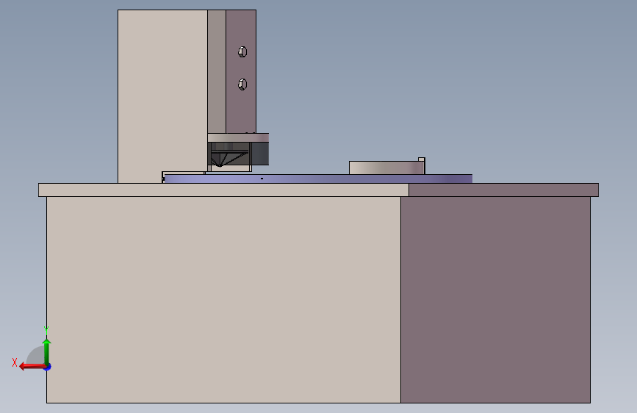Select the upper hex bolt on bracket
The image size is (637, 413).
pyautogui.click(x=242, y=51)
